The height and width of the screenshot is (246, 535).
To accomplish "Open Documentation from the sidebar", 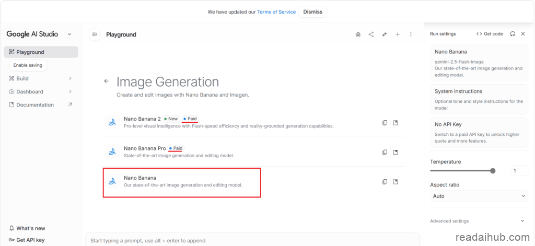I will (x=34, y=105).
